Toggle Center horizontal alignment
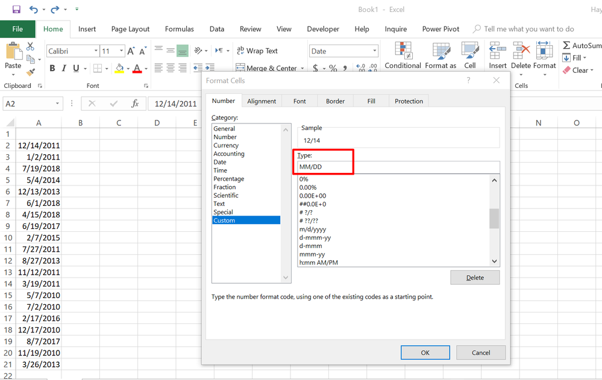 (171, 68)
